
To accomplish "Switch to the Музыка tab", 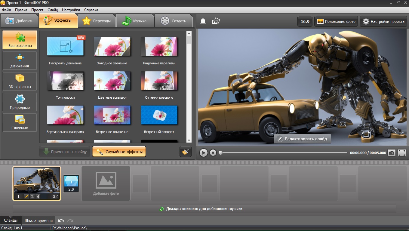I will point(135,21).
